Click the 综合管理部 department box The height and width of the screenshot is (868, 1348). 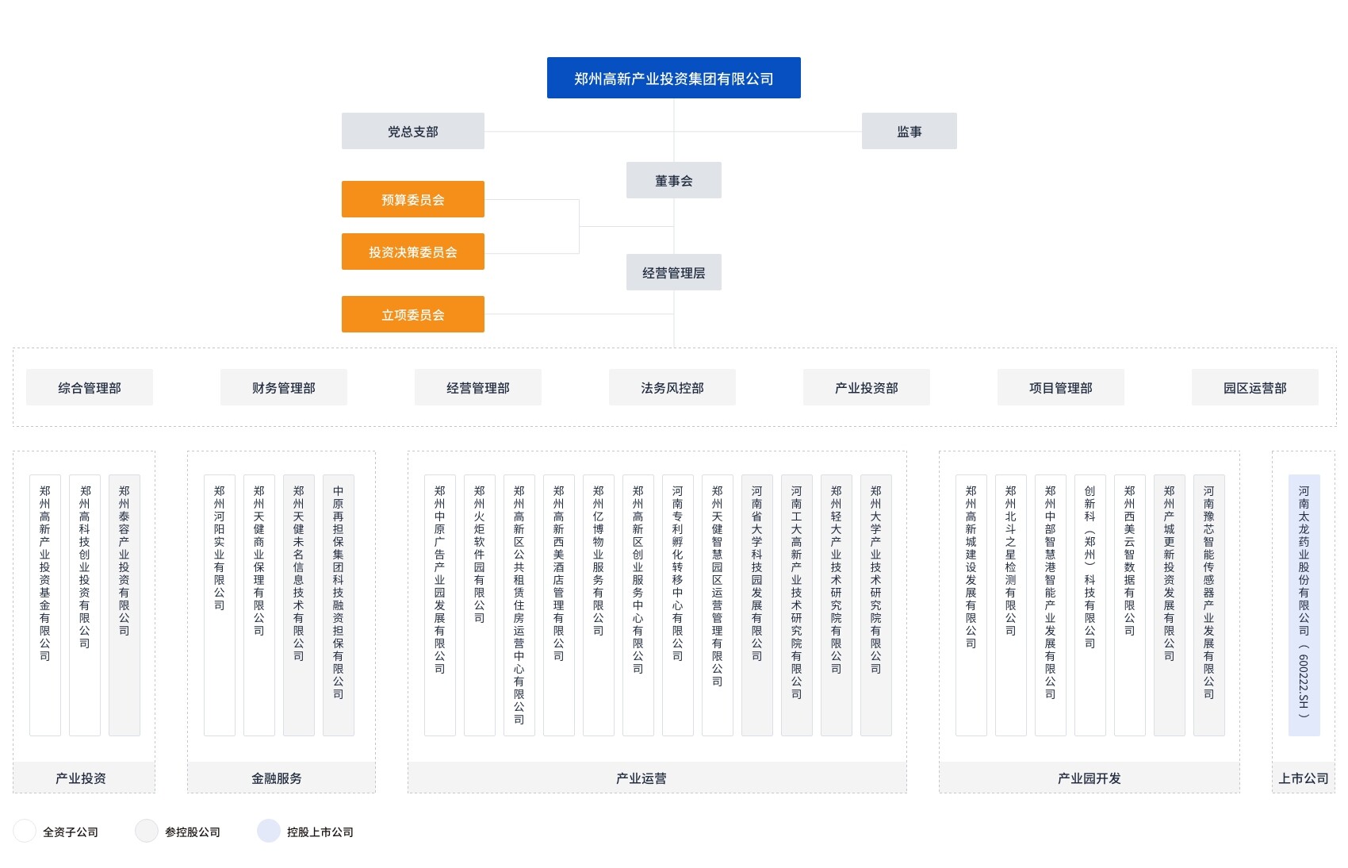[89, 387]
